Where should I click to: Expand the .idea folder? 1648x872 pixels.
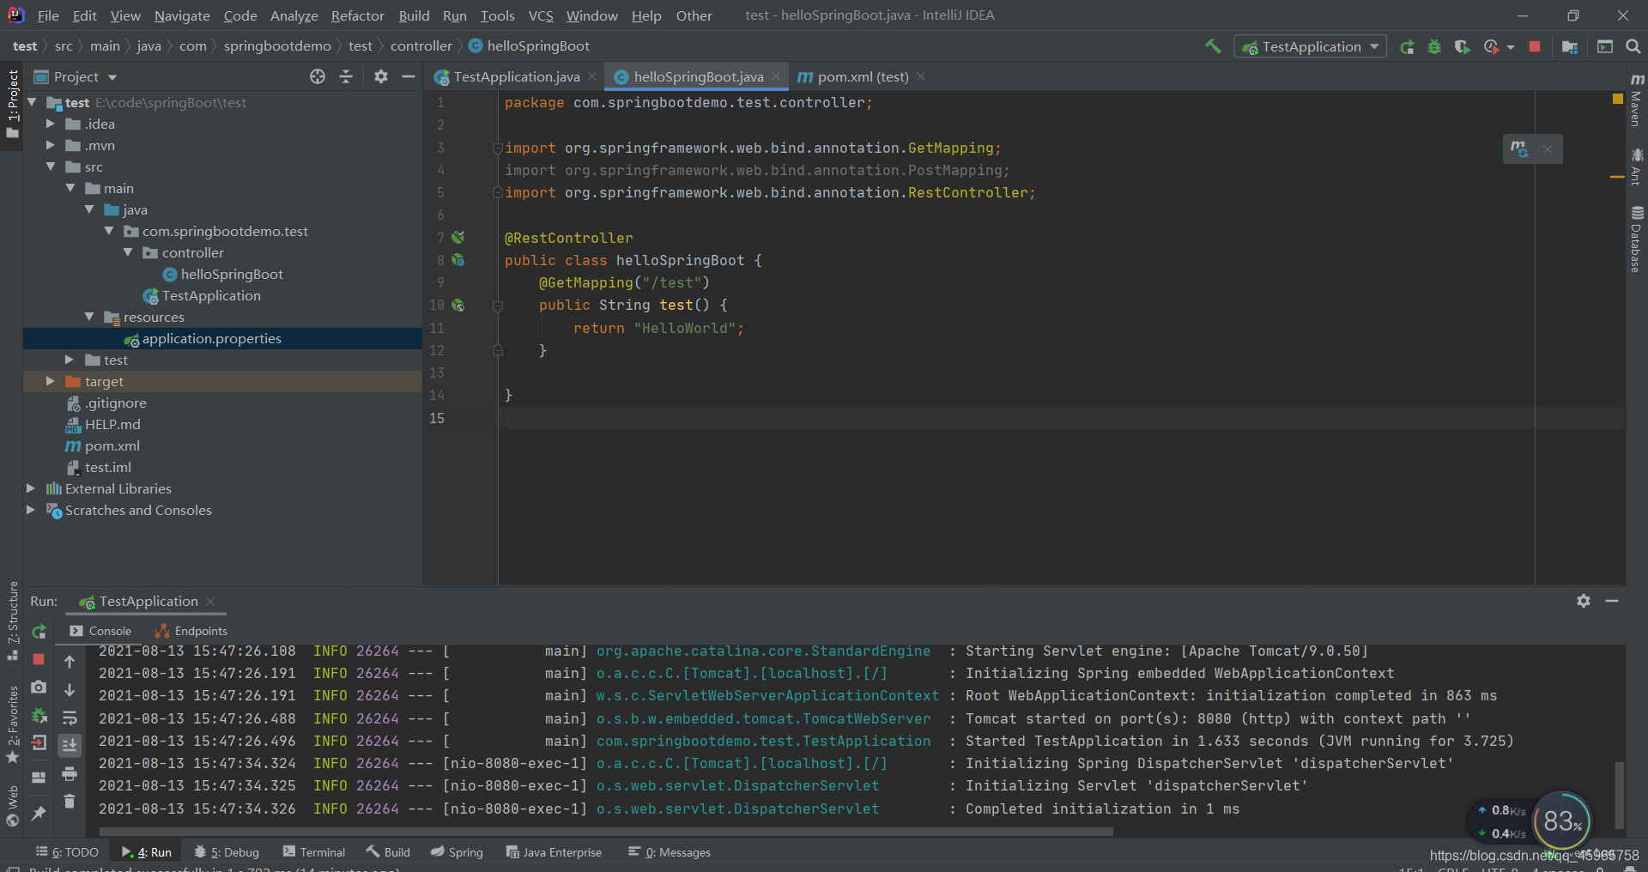pos(51,124)
